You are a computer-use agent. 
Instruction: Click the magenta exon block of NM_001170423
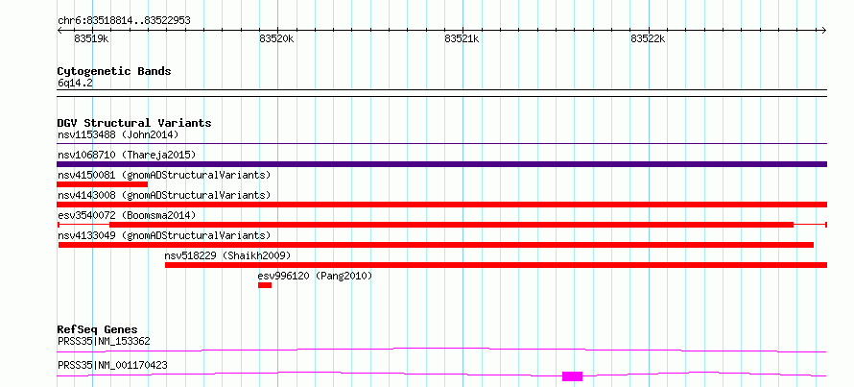click(573, 376)
